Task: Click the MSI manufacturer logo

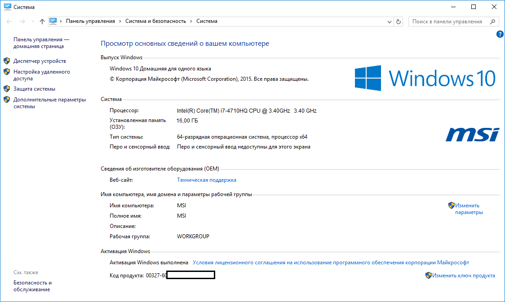Action: tap(473, 135)
